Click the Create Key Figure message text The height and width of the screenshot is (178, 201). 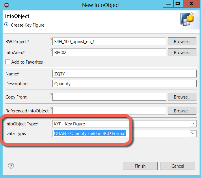tap(28, 25)
